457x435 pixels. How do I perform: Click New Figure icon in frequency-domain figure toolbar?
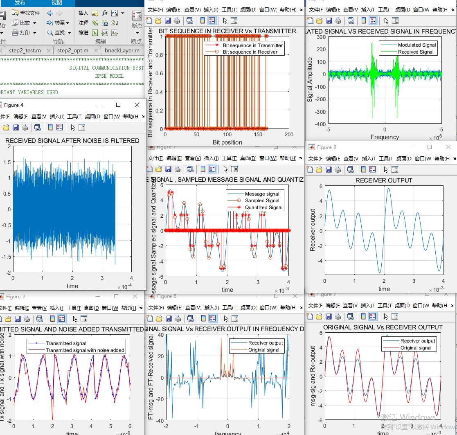click(x=310, y=20)
